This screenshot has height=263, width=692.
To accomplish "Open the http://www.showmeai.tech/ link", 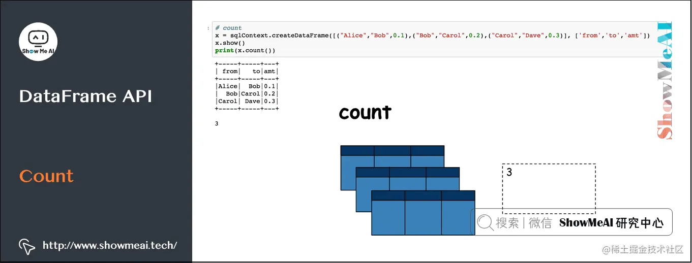I will pyautogui.click(x=110, y=246).
